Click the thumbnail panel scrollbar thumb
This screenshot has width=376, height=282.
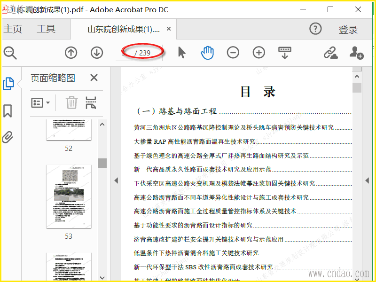pos(102,163)
